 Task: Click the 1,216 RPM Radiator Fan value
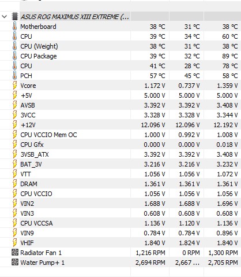coord(150,253)
